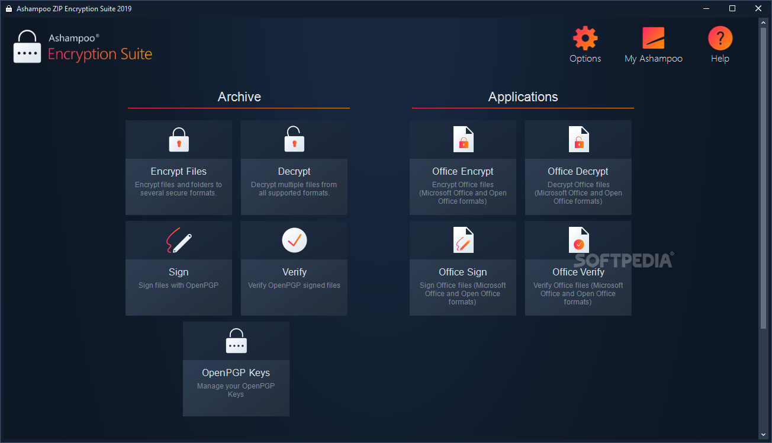Image resolution: width=772 pixels, height=443 pixels.
Task: Click the My Ashampoo label text
Action: (654, 59)
